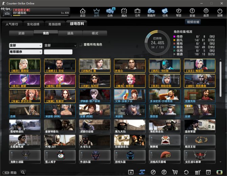This screenshot has height=176, width=227.
Task: Select the 克里克斯 character card
Action: (200, 96)
